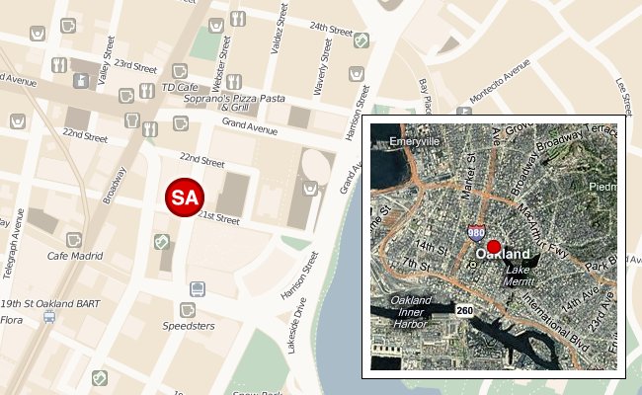Screen dimensions: 642x395
Task: Click the bus stop icon above Speedsters
Action: pos(198,289)
